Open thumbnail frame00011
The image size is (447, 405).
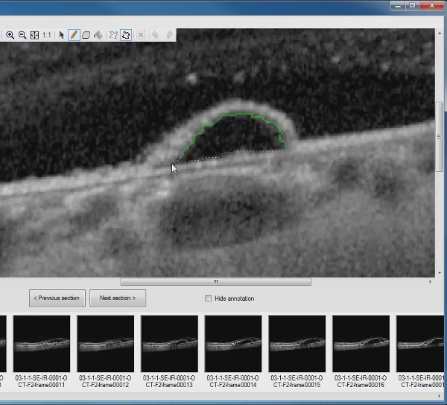coord(42,343)
